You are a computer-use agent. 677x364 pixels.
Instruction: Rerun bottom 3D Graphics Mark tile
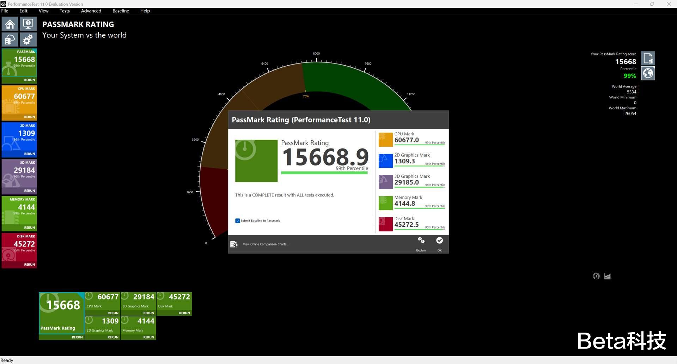coord(149,313)
